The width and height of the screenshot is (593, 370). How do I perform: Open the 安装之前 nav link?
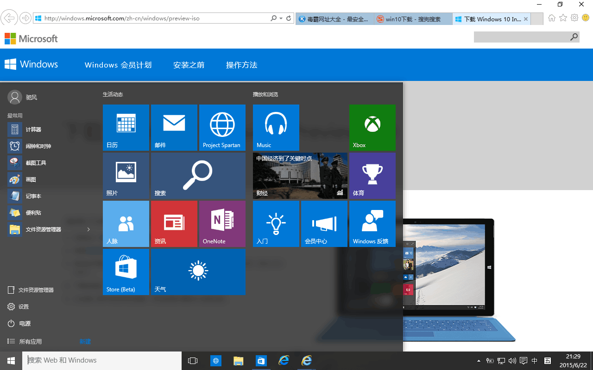click(x=189, y=65)
